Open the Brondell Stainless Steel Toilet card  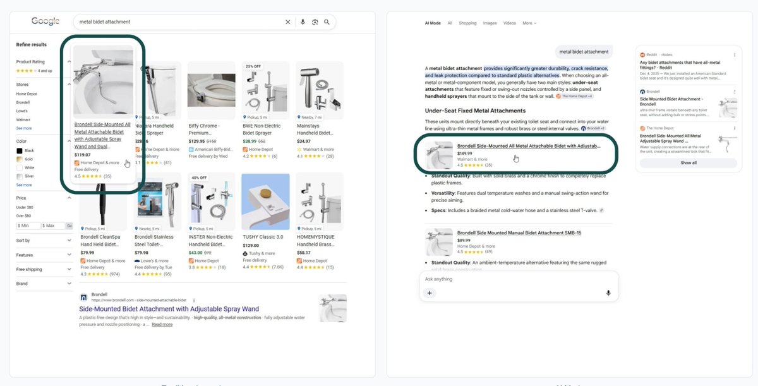pyautogui.click(x=157, y=226)
